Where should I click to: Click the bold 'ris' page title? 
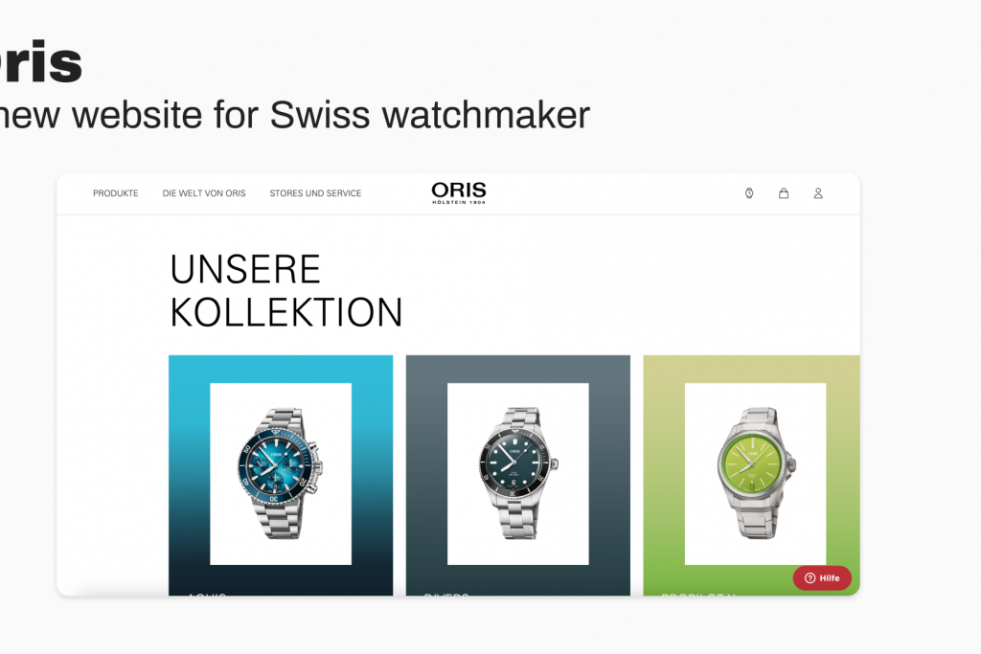(40, 61)
